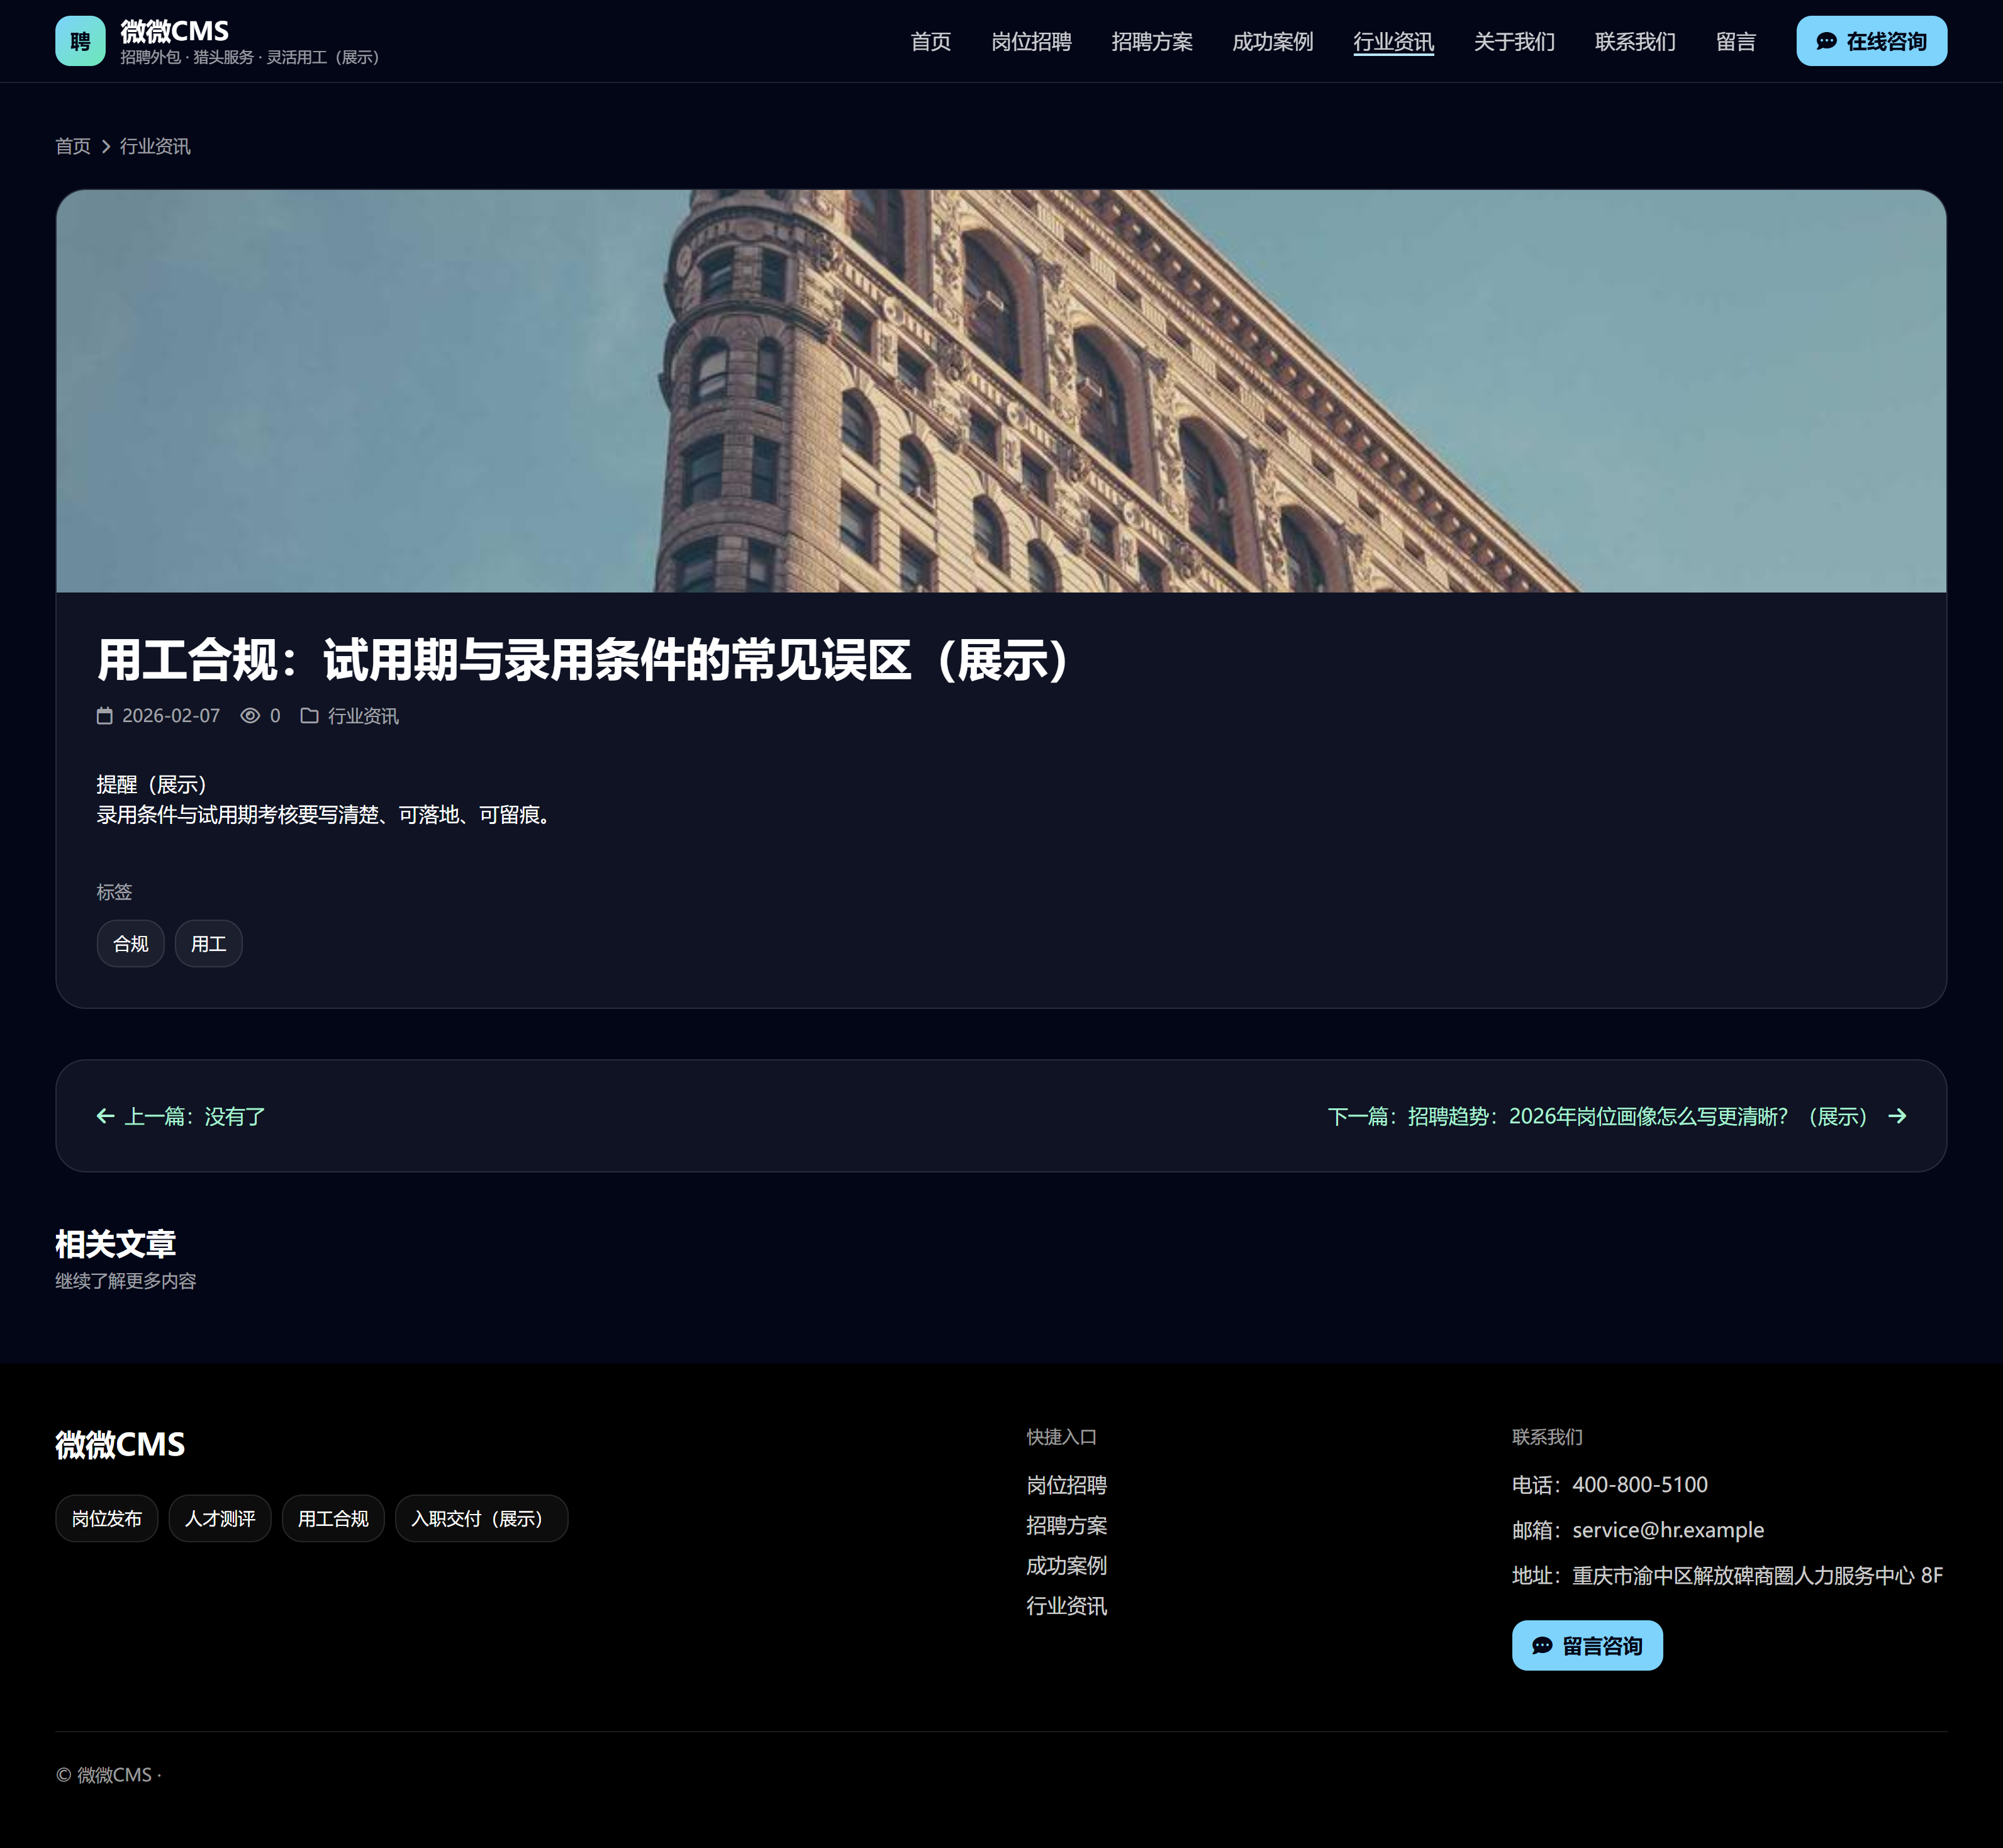
Task: Click breadcrumb chevron after 首页
Action: tap(106, 147)
